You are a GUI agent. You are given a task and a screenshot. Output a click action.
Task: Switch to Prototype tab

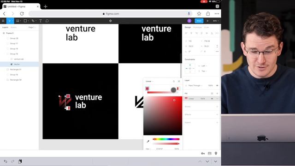click(197, 27)
